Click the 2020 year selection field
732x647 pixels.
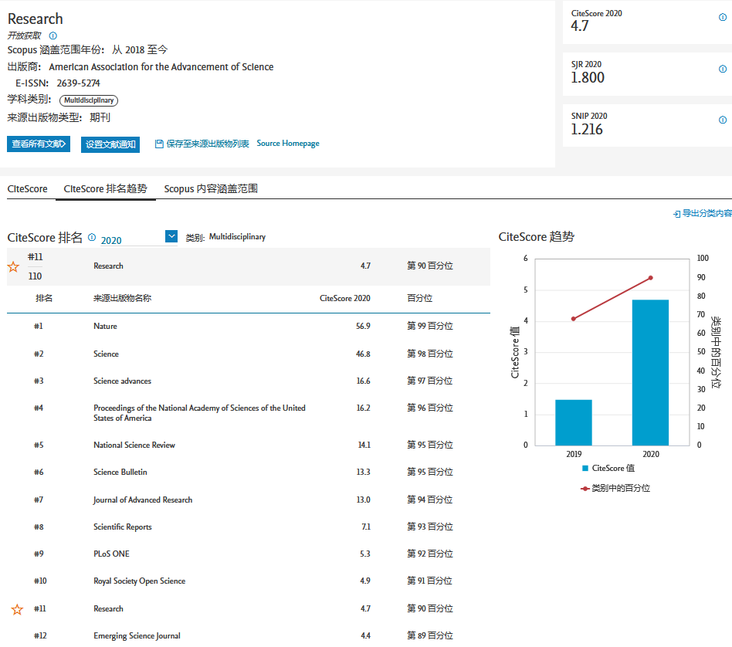[139, 238]
